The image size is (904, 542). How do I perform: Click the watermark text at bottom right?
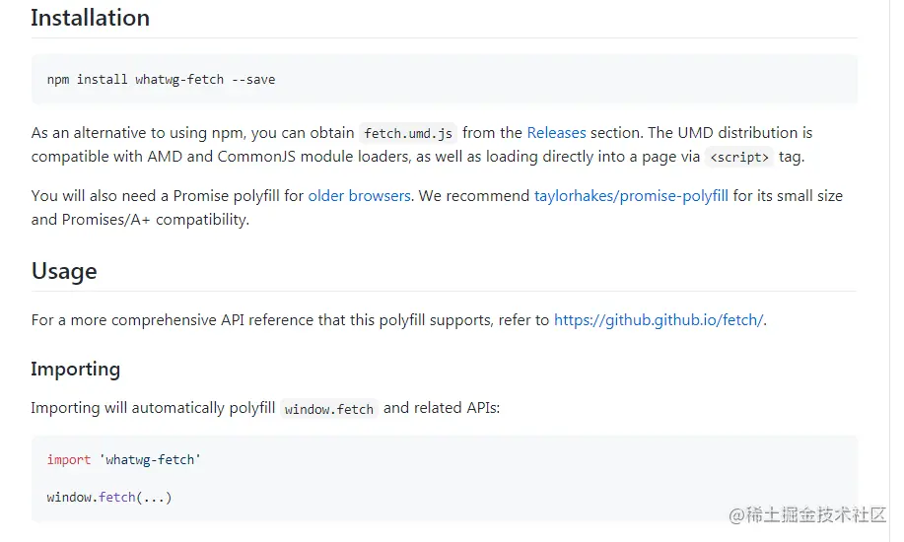pyautogui.click(x=807, y=514)
